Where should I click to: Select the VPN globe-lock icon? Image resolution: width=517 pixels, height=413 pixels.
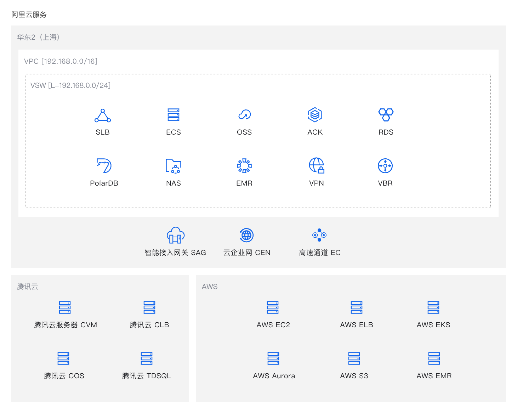coord(317,165)
